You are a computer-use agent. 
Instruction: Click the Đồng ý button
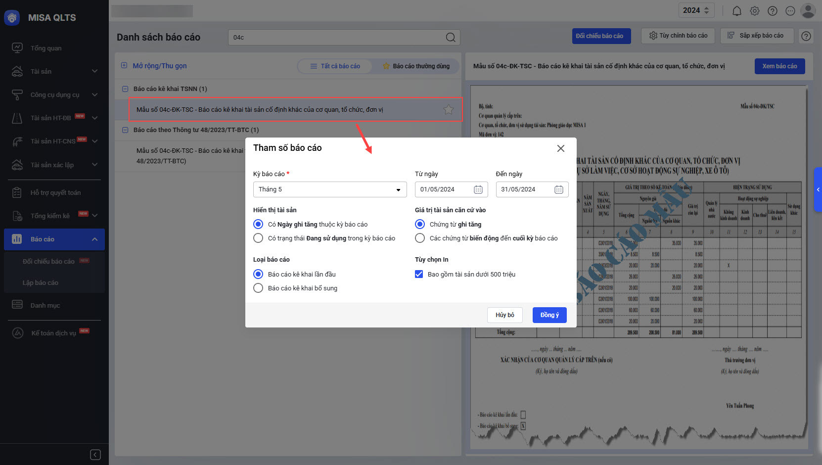tap(549, 315)
